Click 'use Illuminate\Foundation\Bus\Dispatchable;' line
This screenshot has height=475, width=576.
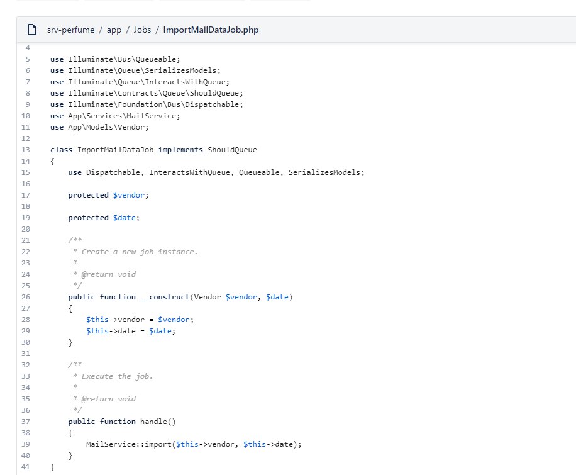click(x=147, y=104)
